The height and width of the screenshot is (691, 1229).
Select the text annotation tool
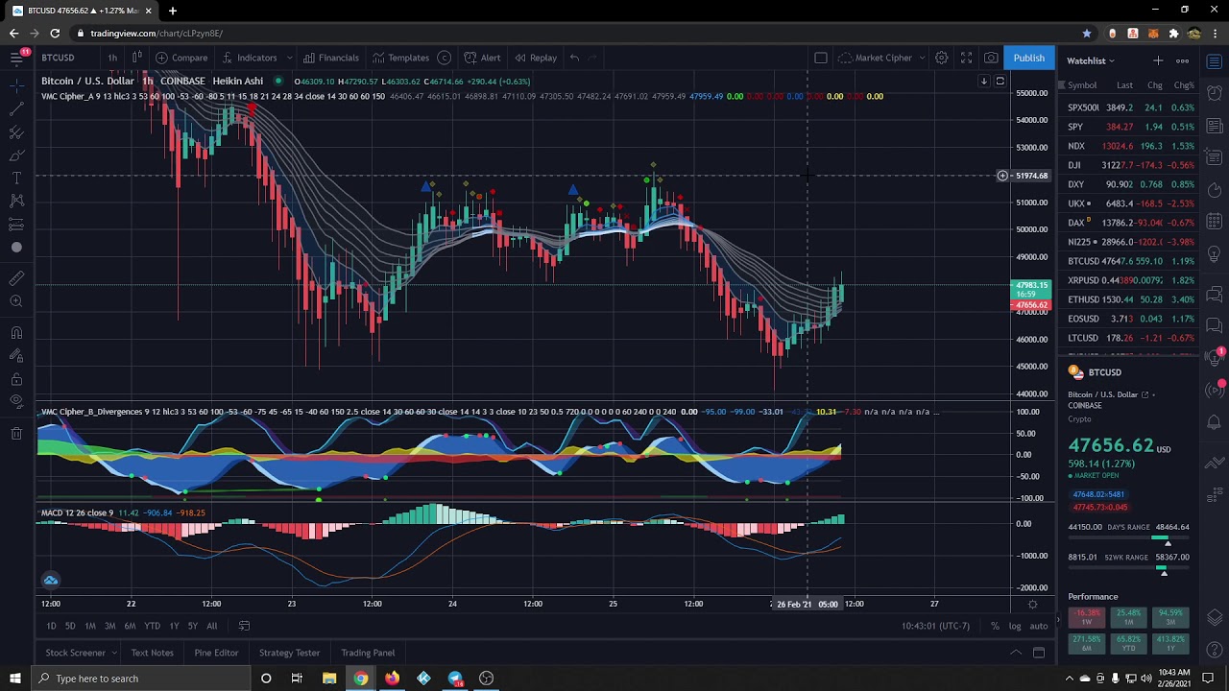(16, 179)
